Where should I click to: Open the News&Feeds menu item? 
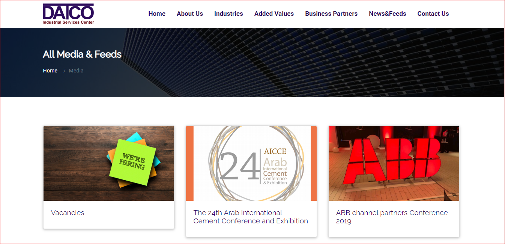(x=388, y=14)
